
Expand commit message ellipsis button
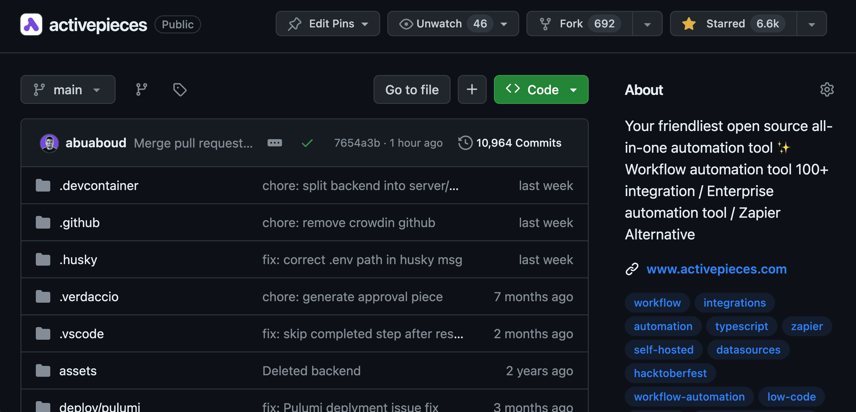[274, 143]
